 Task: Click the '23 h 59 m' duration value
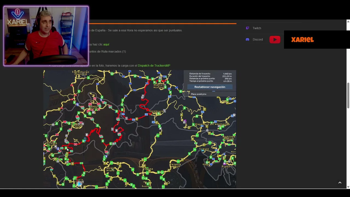click(x=227, y=76)
